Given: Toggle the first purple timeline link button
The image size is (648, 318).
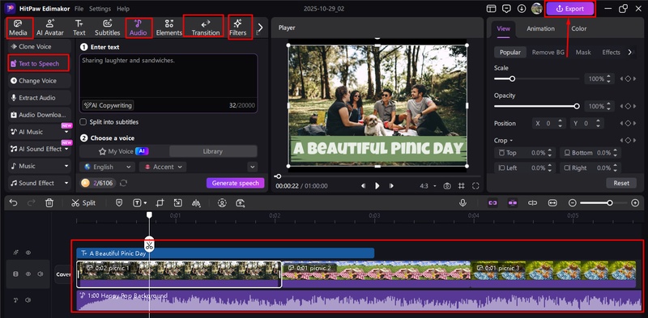Looking at the screenshot, I should tap(492, 203).
